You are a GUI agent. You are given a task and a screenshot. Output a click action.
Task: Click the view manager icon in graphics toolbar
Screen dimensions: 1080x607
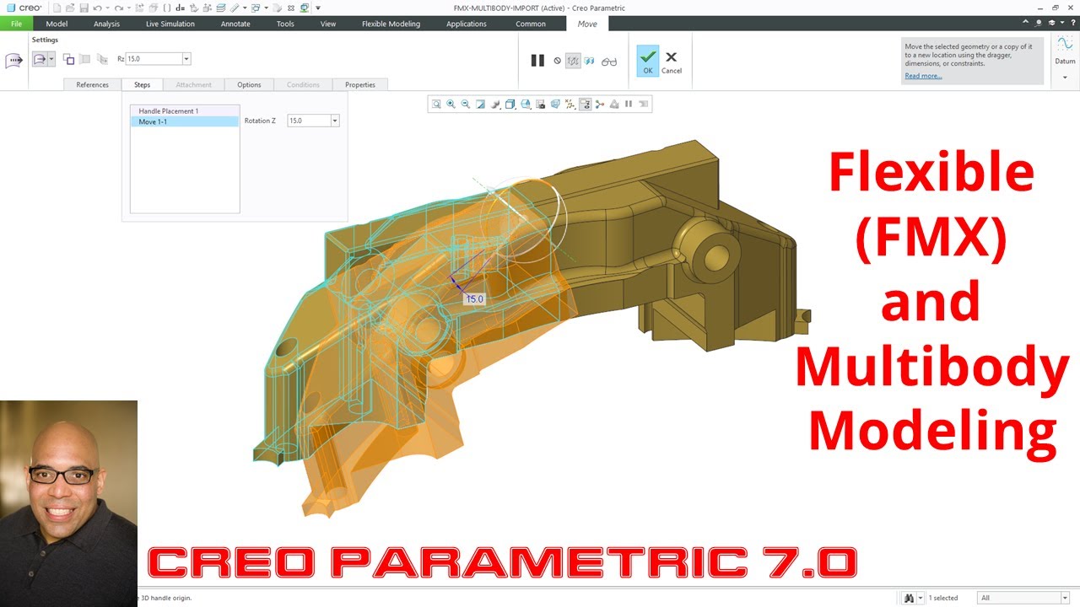point(540,105)
